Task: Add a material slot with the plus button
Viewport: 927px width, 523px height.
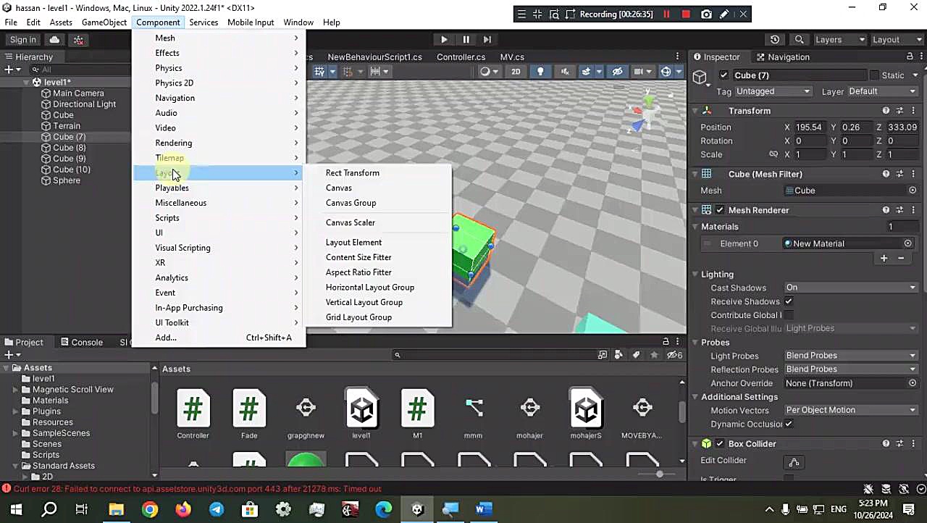Action: coord(884,259)
